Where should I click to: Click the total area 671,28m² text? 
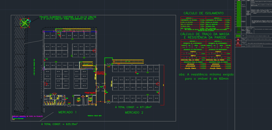(133, 107)
